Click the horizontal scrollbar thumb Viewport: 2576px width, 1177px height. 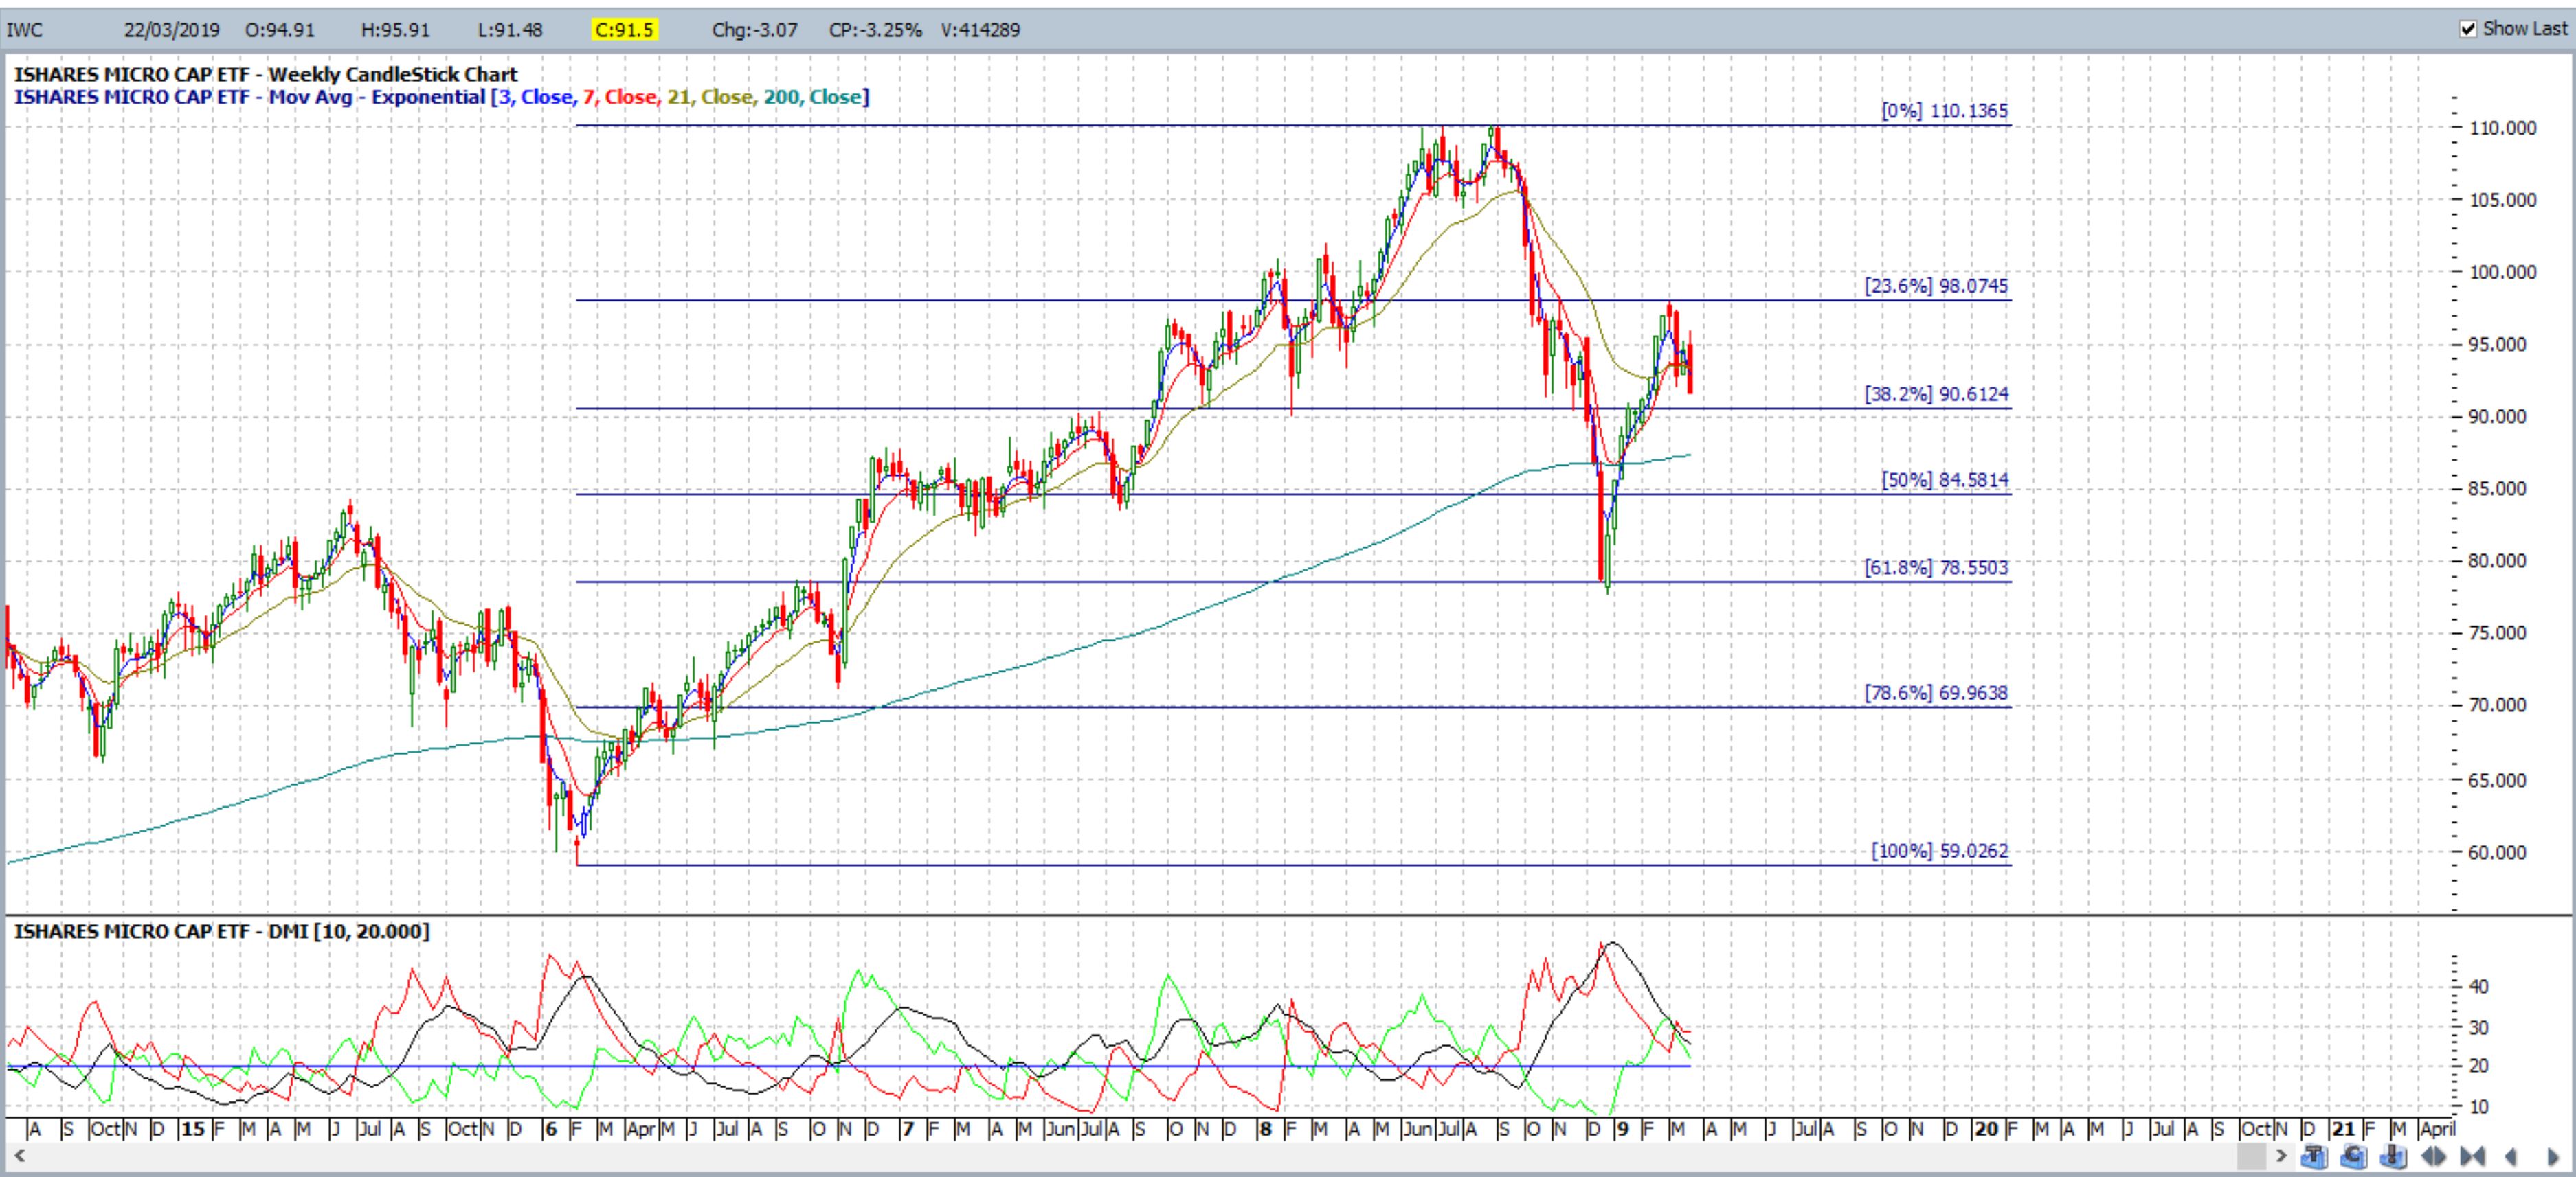(2251, 1156)
